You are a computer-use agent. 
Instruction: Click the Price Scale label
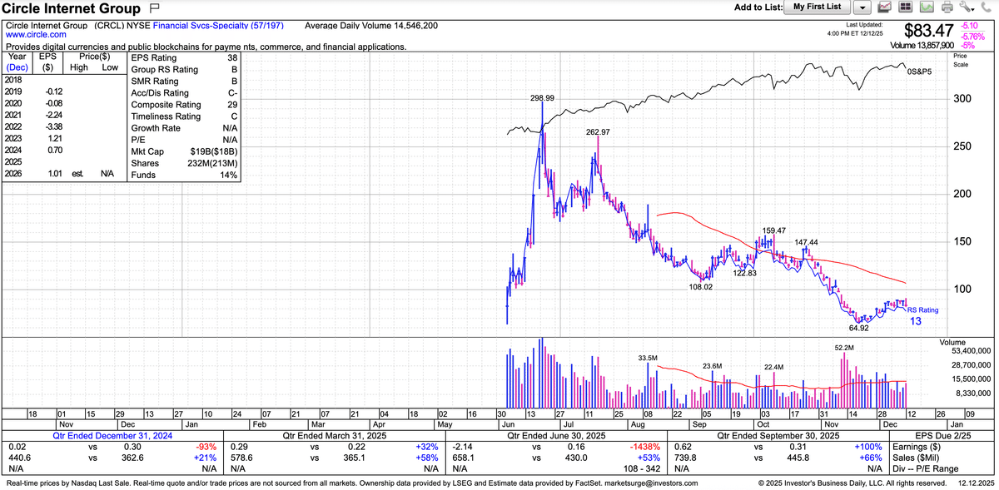(960, 60)
